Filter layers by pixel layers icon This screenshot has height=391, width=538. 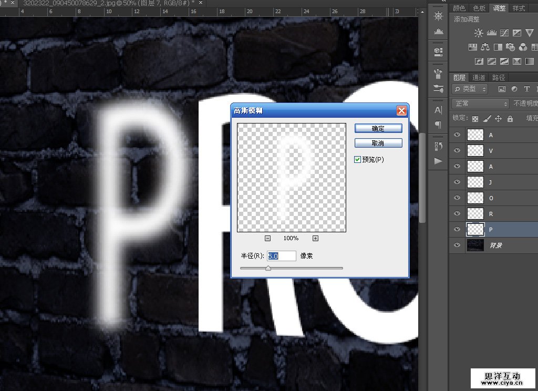click(x=502, y=89)
